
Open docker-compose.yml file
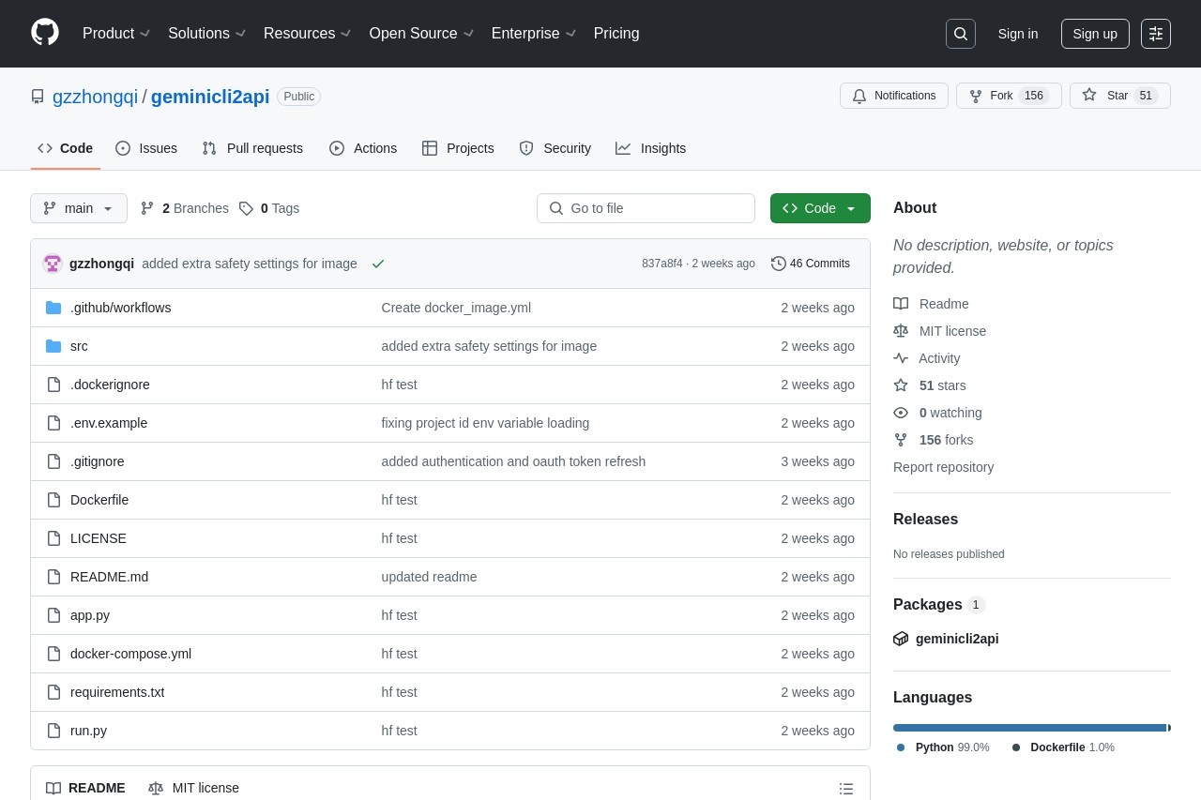(x=130, y=654)
